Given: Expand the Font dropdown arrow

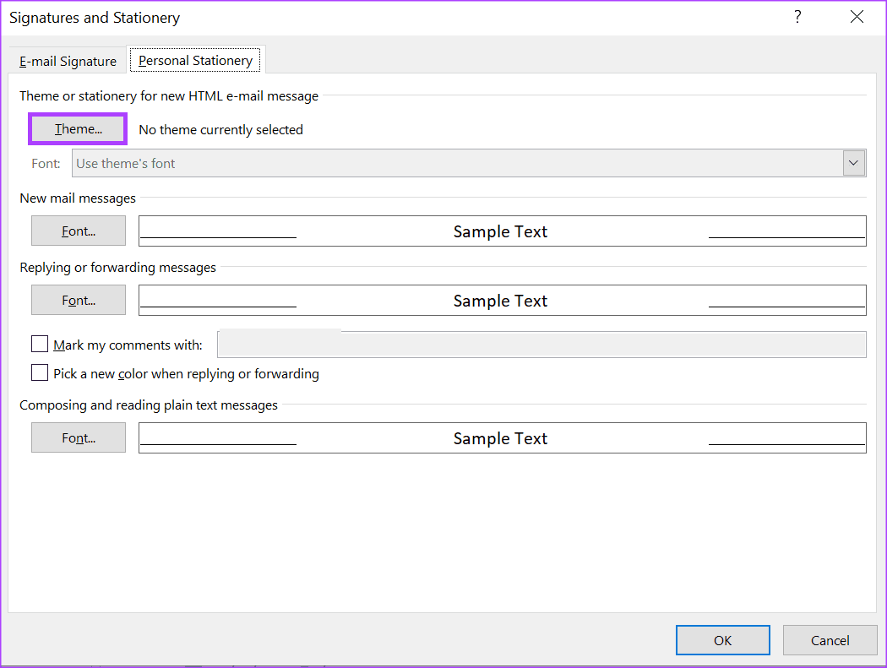Looking at the screenshot, I should [853, 164].
